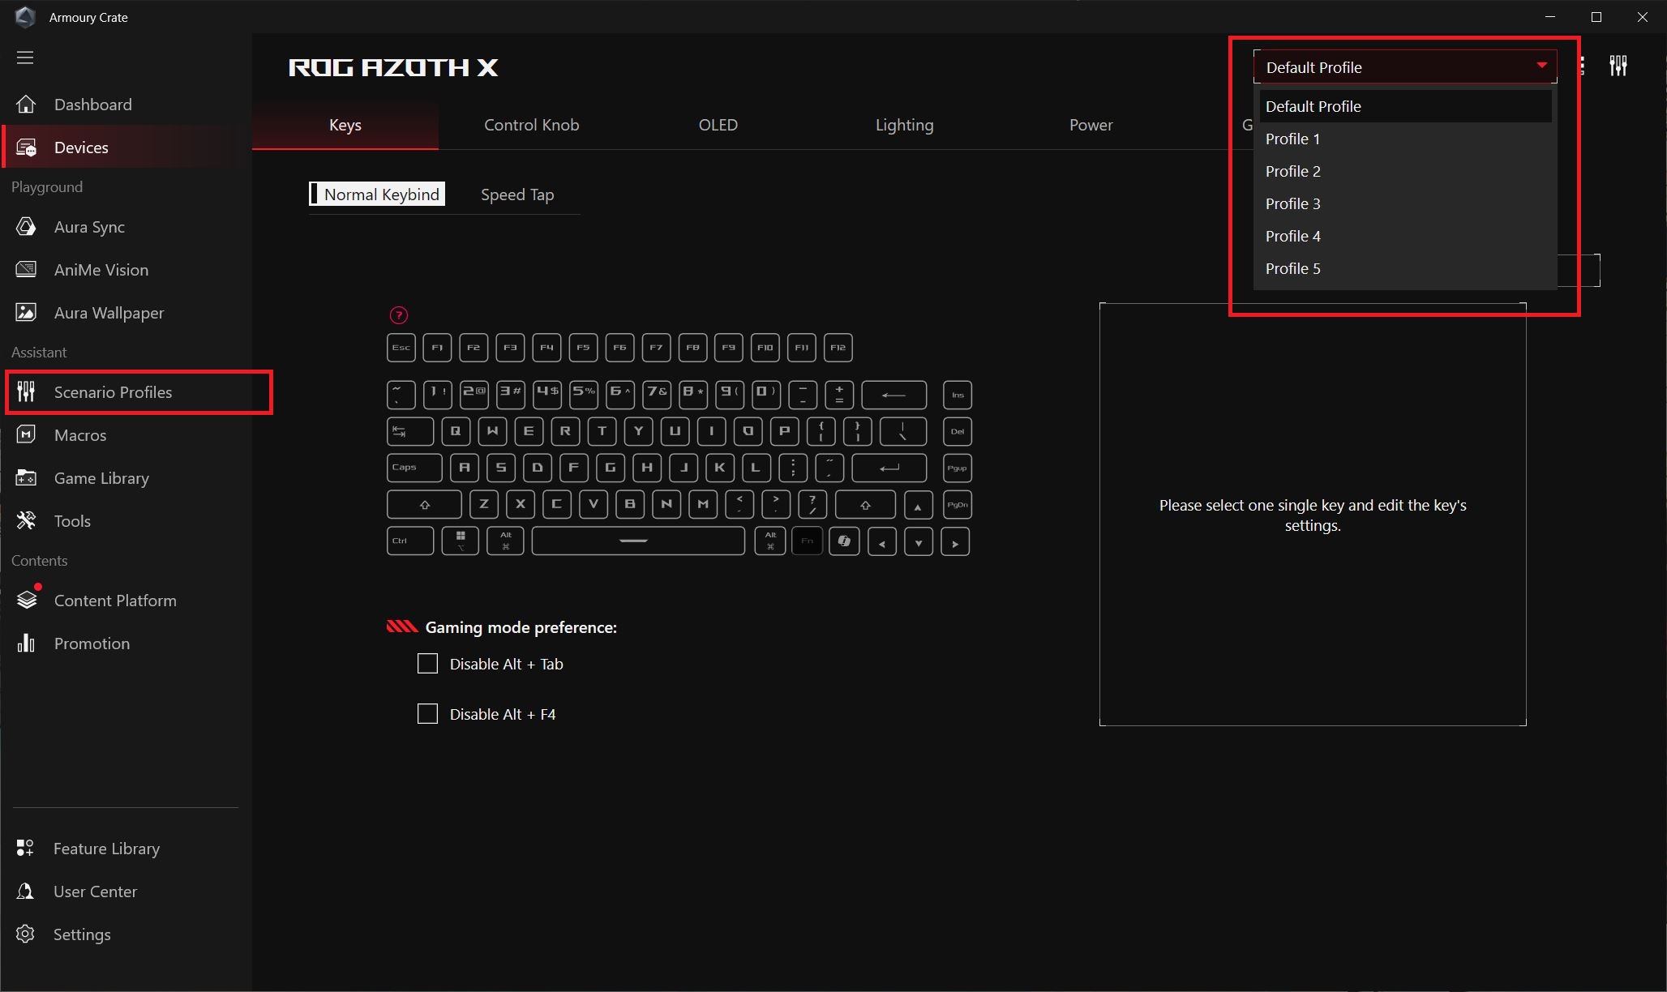Select the F1 key on keyboard layout
The image size is (1667, 992).
click(x=437, y=348)
